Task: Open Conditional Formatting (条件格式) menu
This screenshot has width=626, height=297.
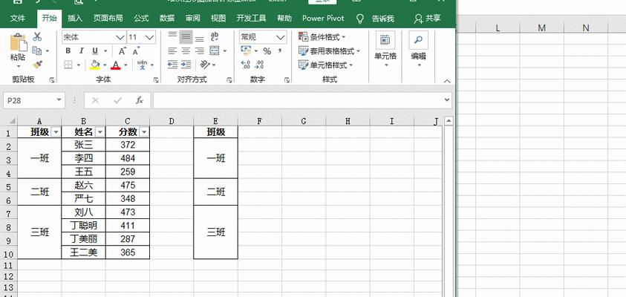Action: coord(322,37)
